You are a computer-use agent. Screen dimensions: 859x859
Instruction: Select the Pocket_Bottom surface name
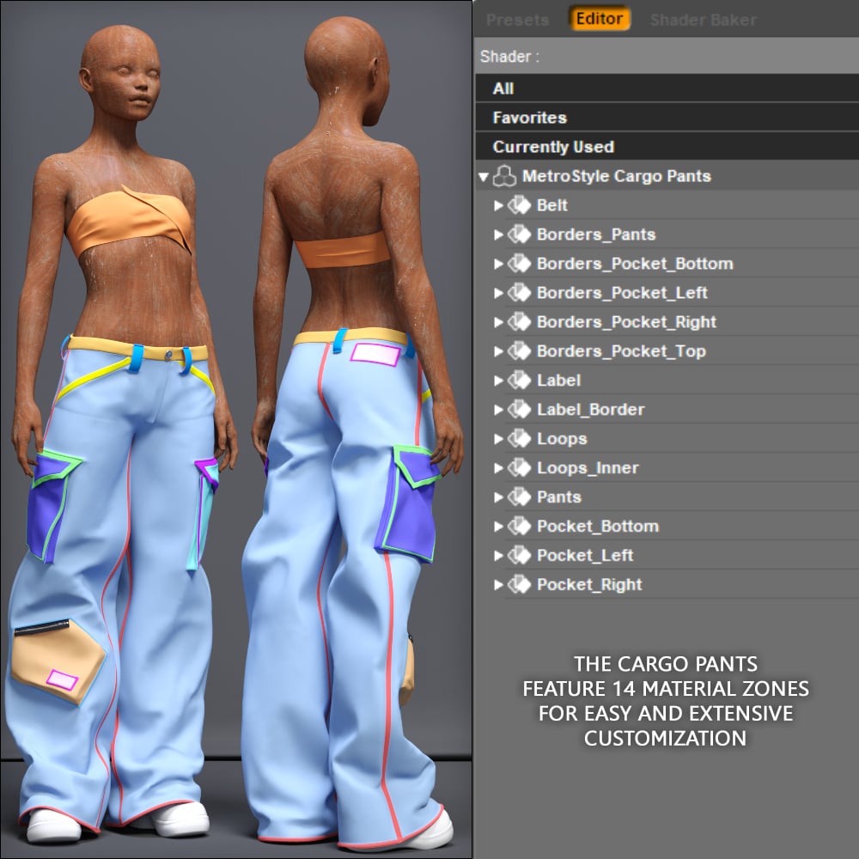[x=598, y=527]
